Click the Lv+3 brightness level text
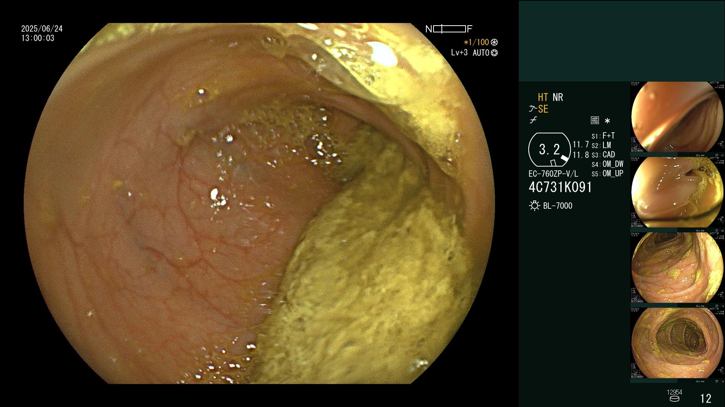725x407 pixels. (x=459, y=53)
